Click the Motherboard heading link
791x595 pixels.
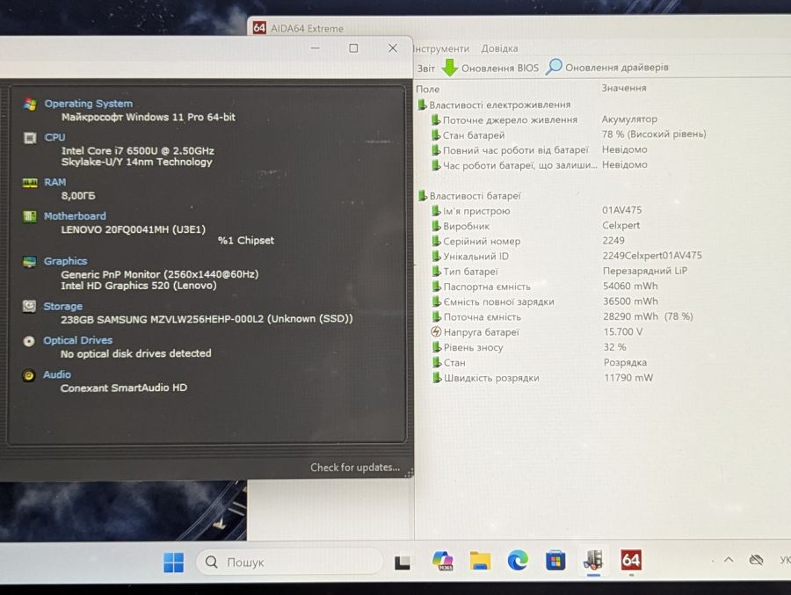coord(75,216)
